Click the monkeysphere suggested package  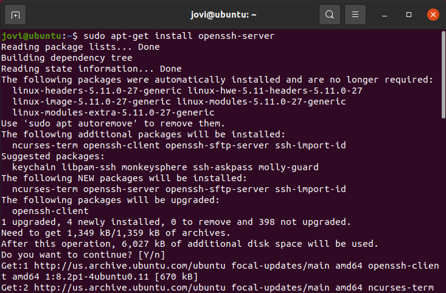pos(155,167)
